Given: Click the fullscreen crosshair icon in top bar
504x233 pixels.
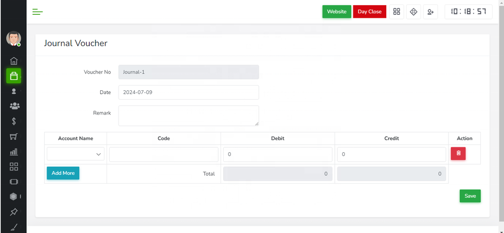Looking at the screenshot, I should 414,12.
